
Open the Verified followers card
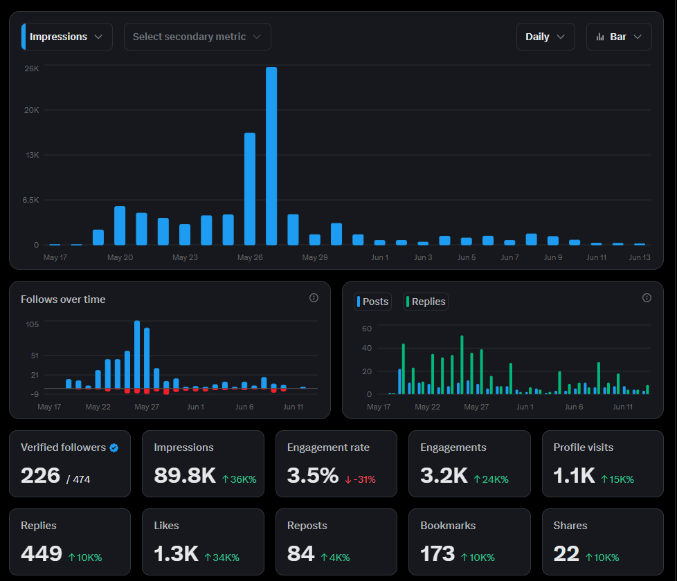[70, 463]
